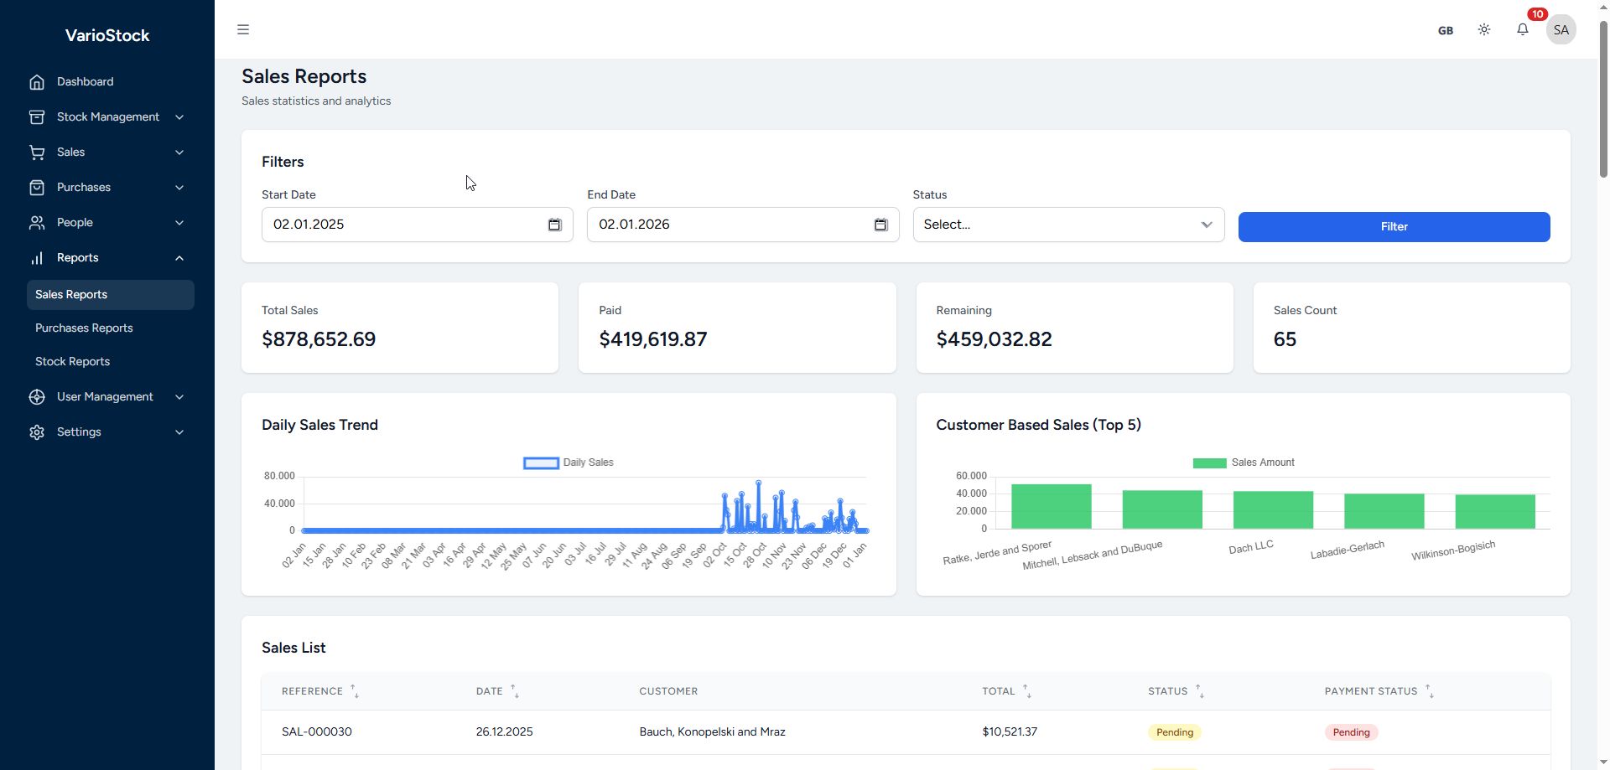Click the hamburger menu icon

click(x=243, y=29)
